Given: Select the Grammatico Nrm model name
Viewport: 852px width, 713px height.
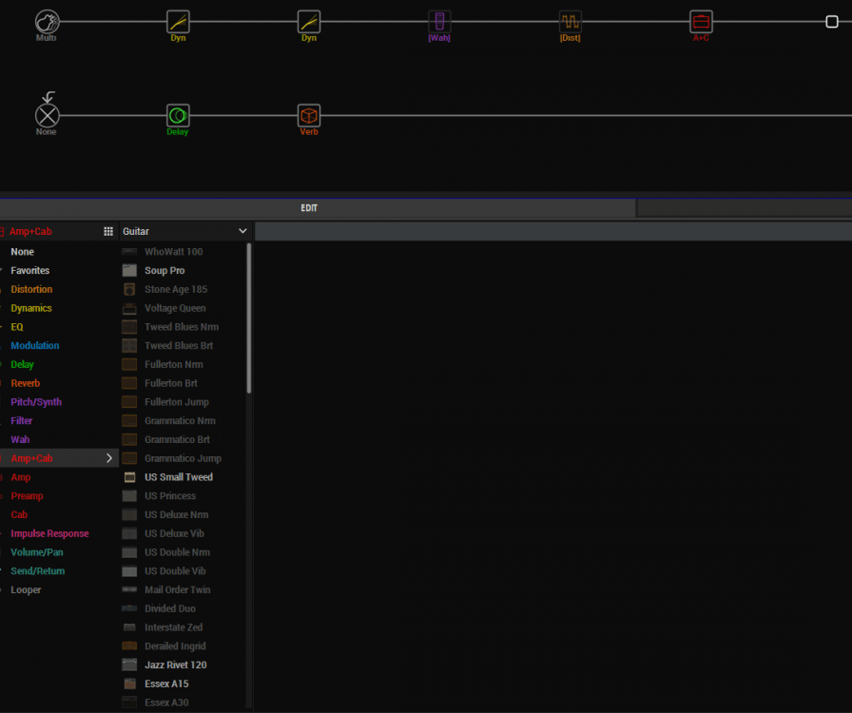Looking at the screenshot, I should pyautogui.click(x=180, y=420).
